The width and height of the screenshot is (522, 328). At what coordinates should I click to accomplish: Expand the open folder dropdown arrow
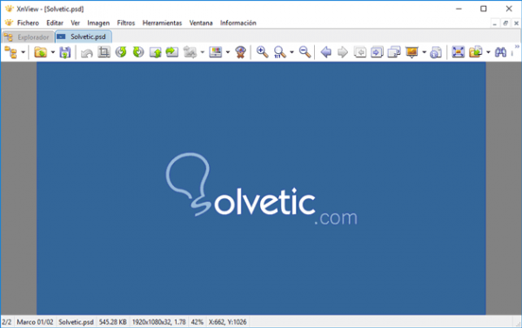52,52
